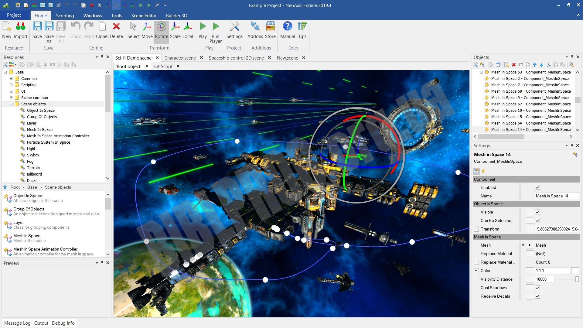Screen dimensions: 583x328
Task: Open the Windows ribbon tab
Action: pos(93,15)
